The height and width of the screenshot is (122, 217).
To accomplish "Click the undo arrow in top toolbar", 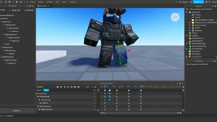I will tap(25, 2).
